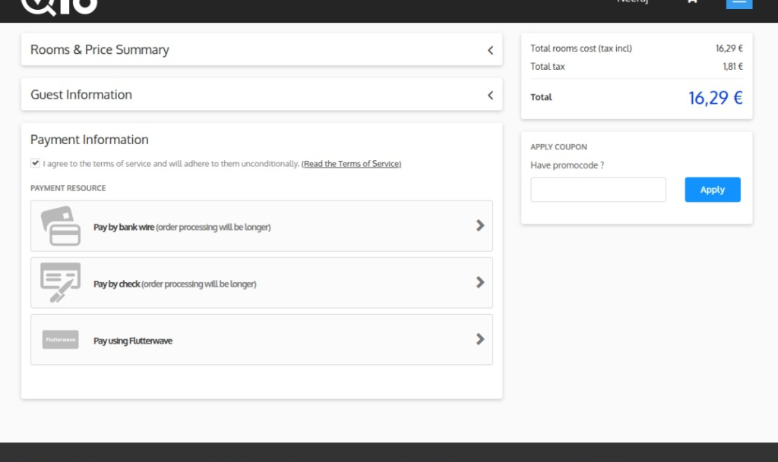Image resolution: width=778 pixels, height=462 pixels.
Task: Open the hamburger menu button
Action: point(739,3)
